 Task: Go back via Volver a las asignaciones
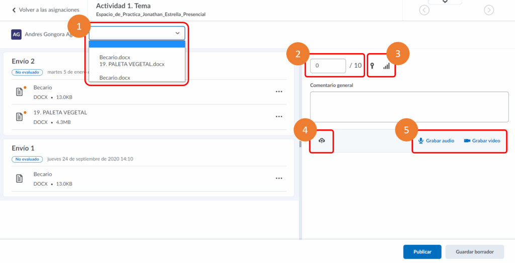click(x=45, y=10)
